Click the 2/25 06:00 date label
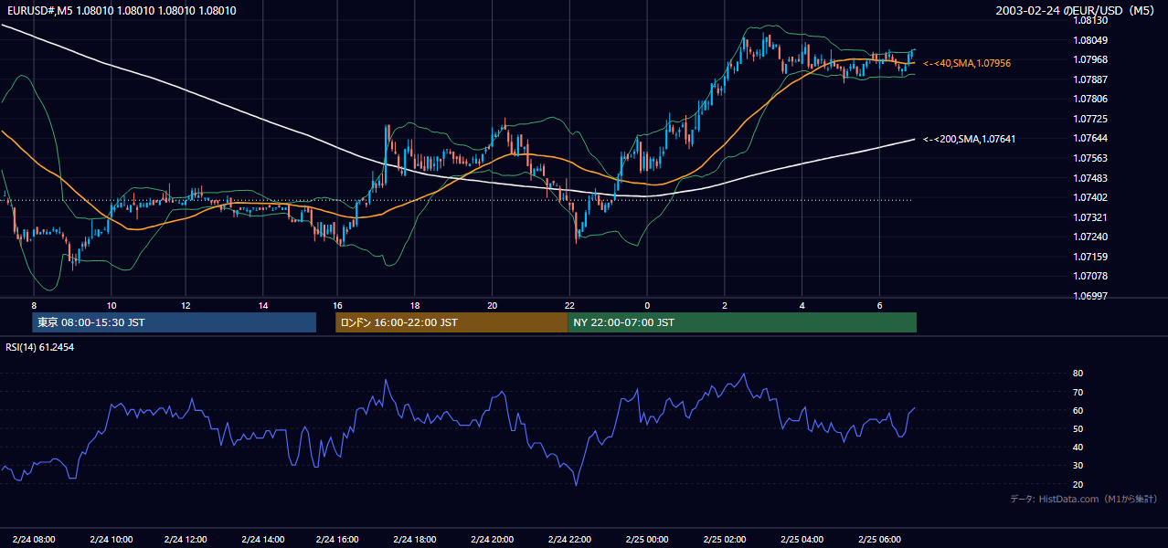 point(879,539)
